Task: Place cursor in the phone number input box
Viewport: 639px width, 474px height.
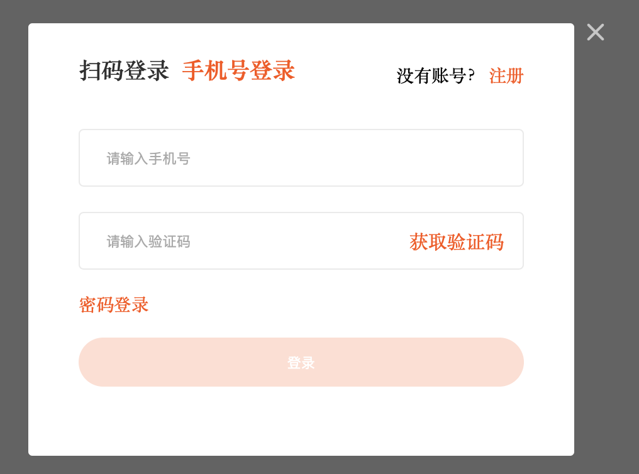Action: click(x=301, y=158)
